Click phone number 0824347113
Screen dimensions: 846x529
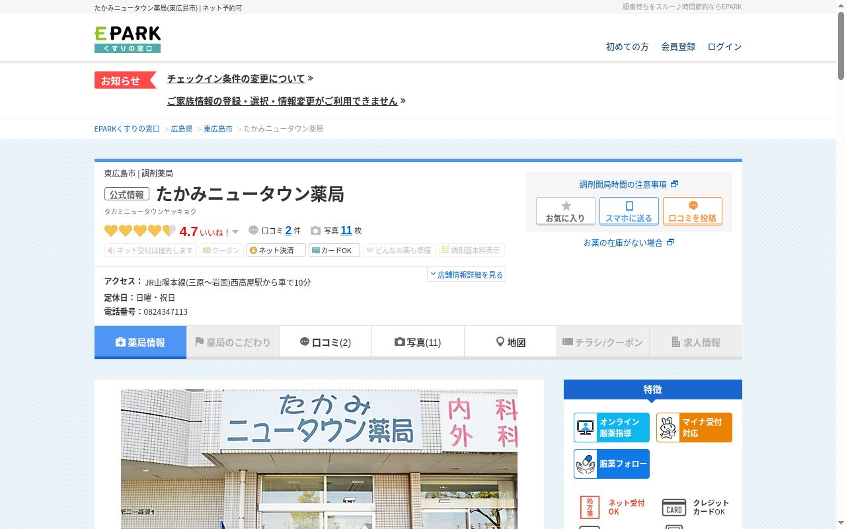click(x=165, y=312)
